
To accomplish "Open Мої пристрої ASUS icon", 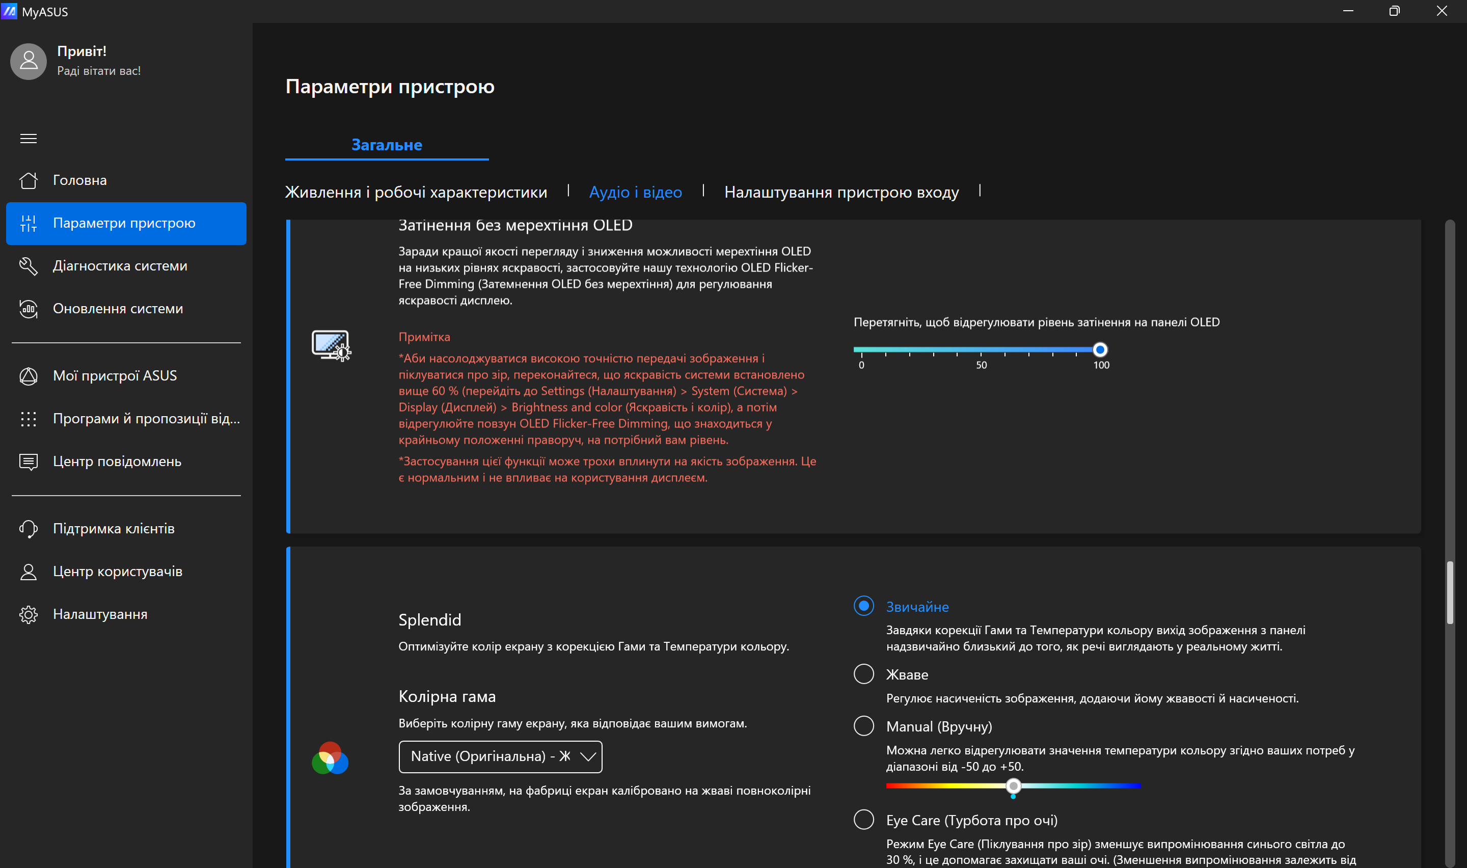I will (28, 376).
